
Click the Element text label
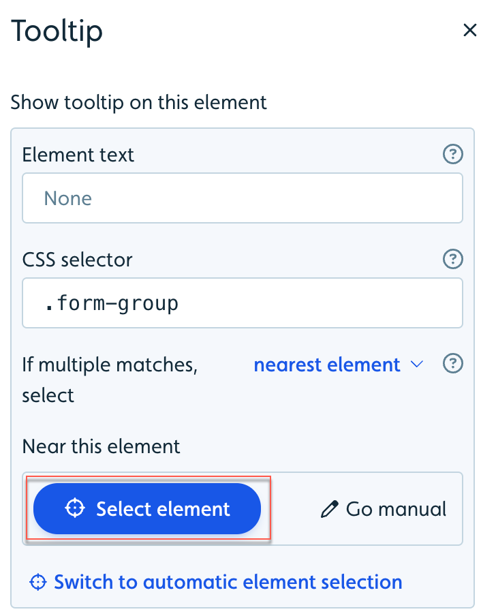(78, 155)
